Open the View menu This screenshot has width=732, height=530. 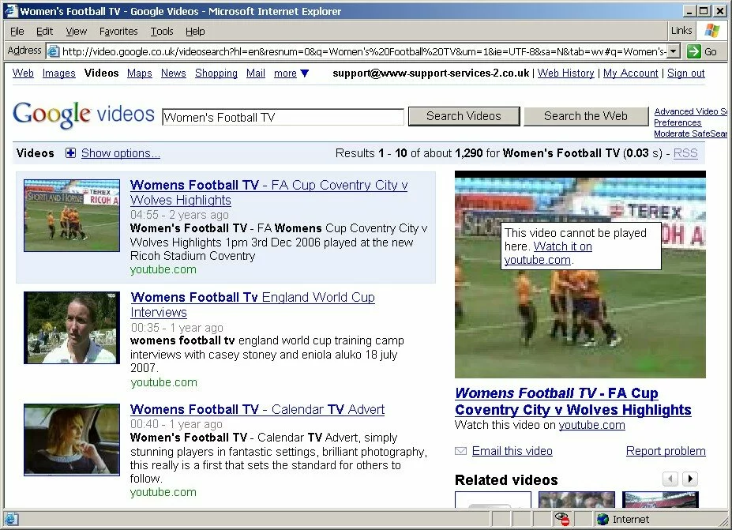pos(76,32)
